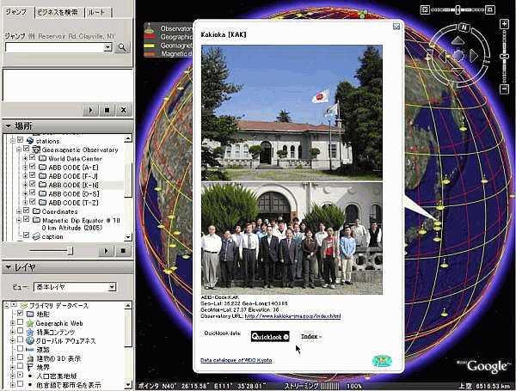Play the places tour below the tree
Screen dimensions: 516x391
click(x=106, y=251)
